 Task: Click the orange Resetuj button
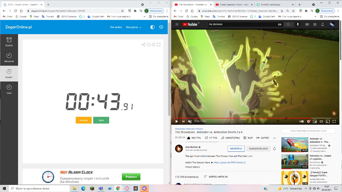84,120
